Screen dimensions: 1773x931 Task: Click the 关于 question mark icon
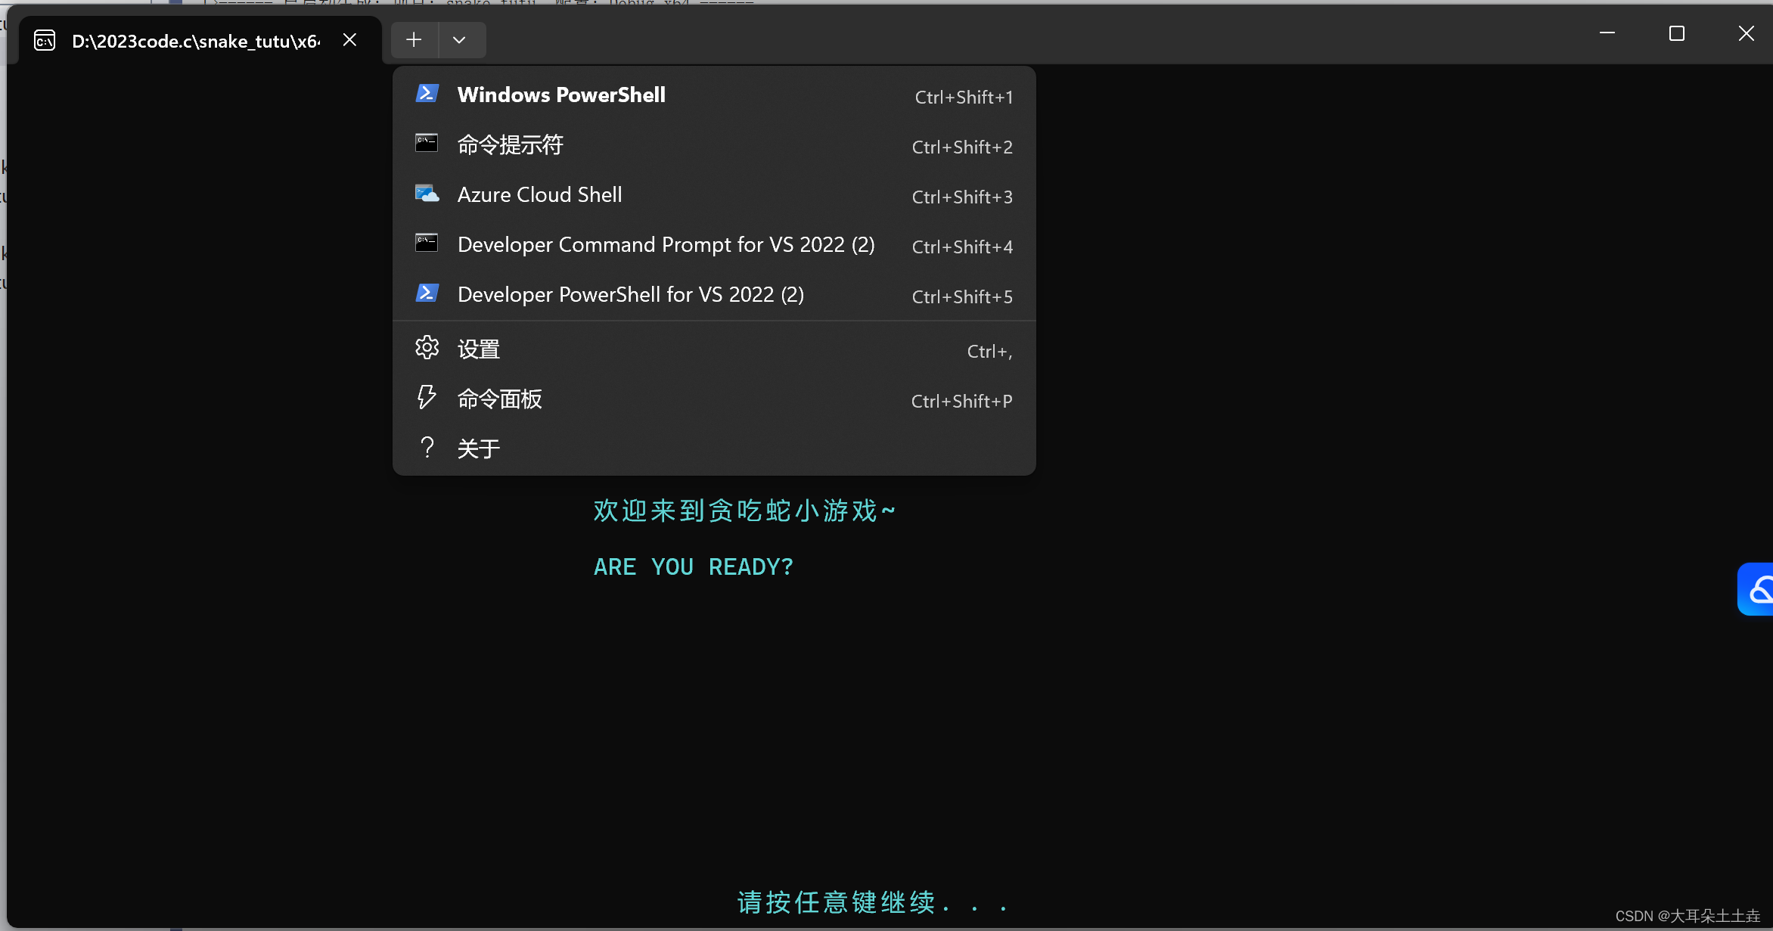[x=427, y=447]
